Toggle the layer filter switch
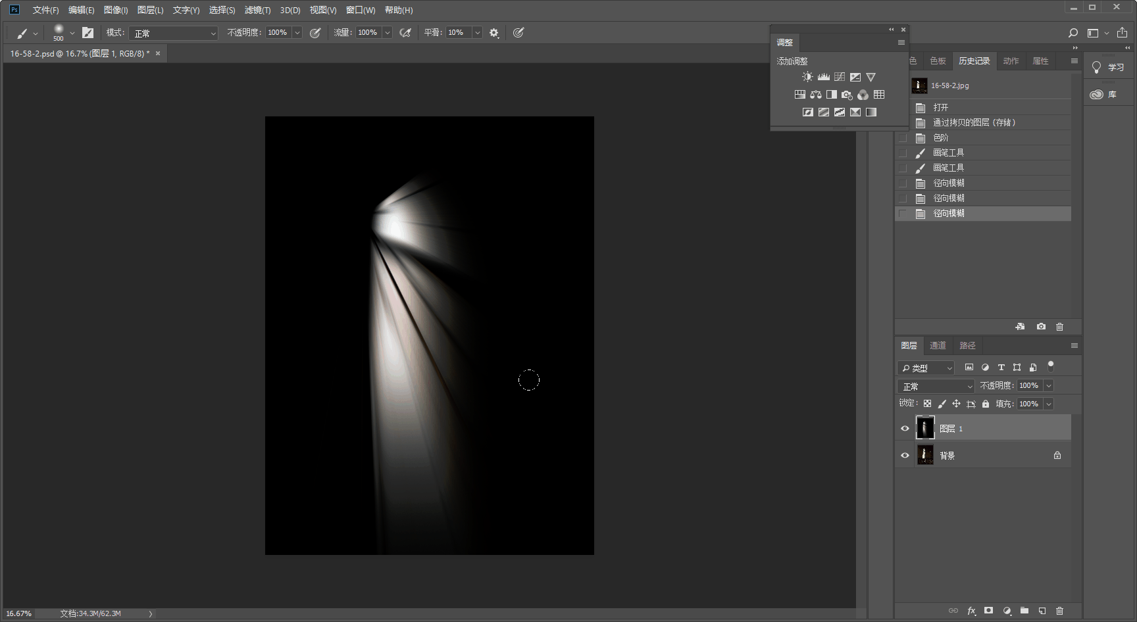 pyautogui.click(x=1051, y=366)
